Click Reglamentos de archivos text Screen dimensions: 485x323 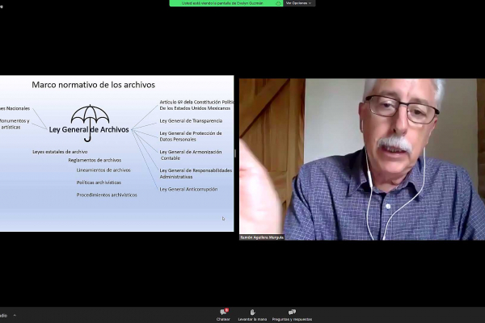pyautogui.click(x=95, y=160)
